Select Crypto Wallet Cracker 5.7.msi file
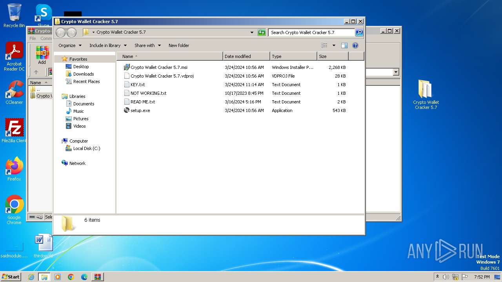This screenshot has width=502, height=282. [x=158, y=67]
